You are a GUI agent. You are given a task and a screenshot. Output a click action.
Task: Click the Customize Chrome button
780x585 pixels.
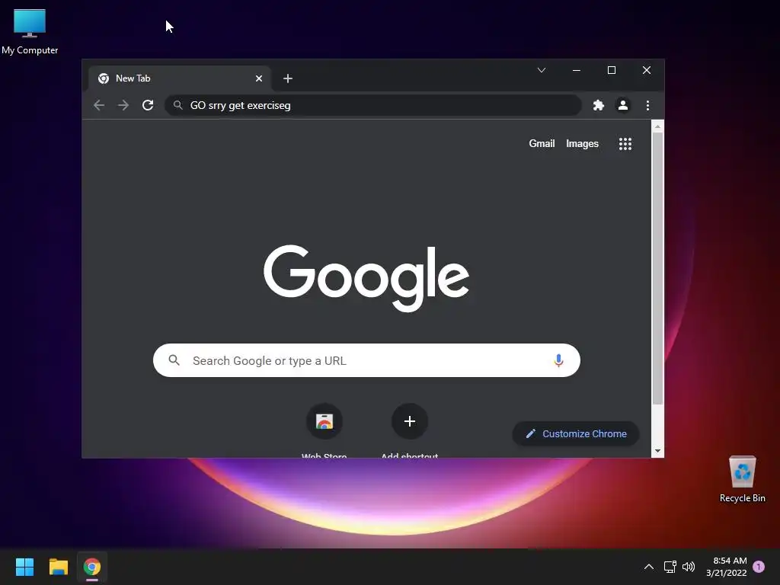(x=576, y=433)
